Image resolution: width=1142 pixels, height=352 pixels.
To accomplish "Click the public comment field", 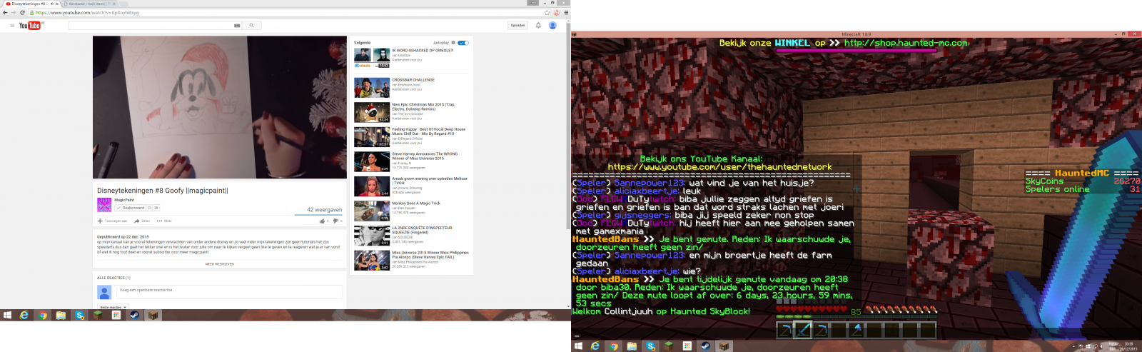I will tap(229, 291).
